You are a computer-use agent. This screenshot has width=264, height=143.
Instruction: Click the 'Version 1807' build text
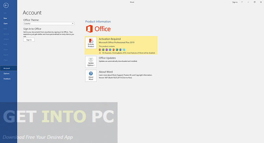tap(115, 77)
